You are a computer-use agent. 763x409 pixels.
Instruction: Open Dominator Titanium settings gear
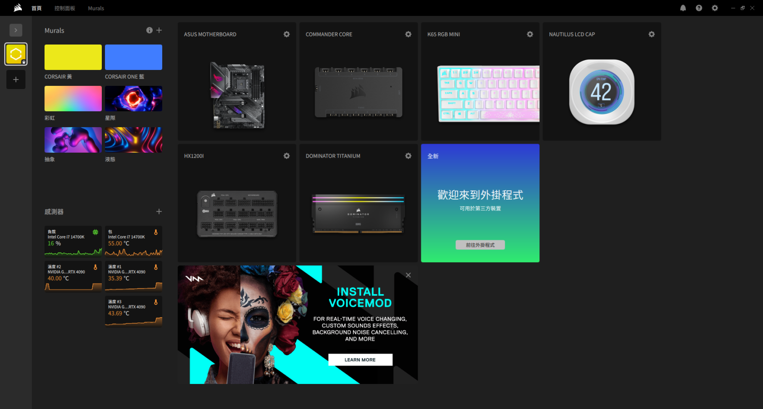408,156
